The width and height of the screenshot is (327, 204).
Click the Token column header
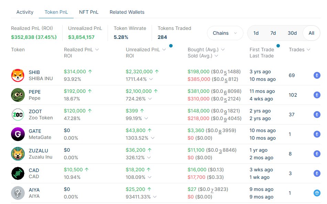click(x=18, y=50)
